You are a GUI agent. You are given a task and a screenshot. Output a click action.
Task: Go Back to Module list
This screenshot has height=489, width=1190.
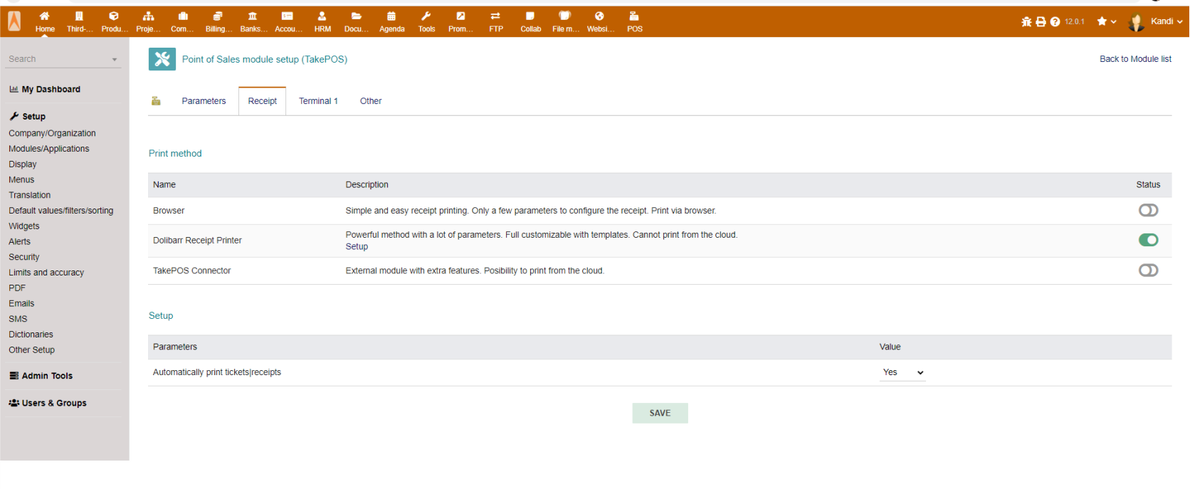tap(1135, 59)
